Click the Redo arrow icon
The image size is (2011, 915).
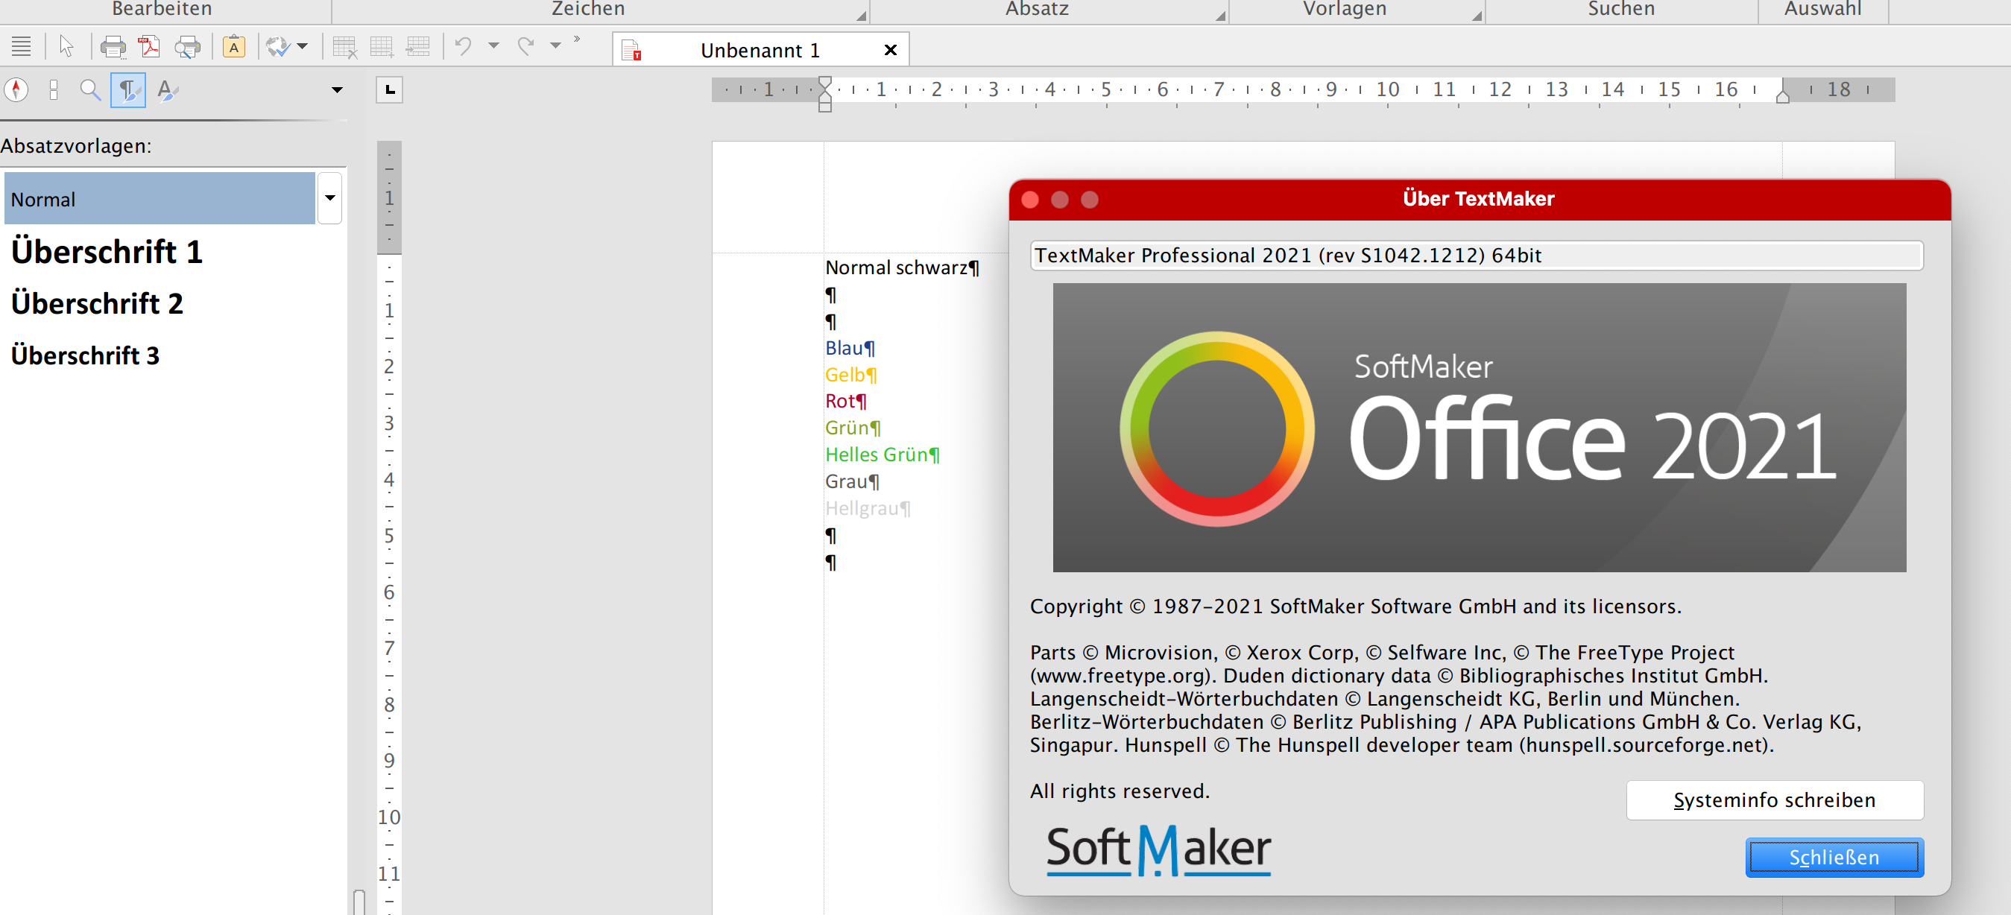pos(526,47)
